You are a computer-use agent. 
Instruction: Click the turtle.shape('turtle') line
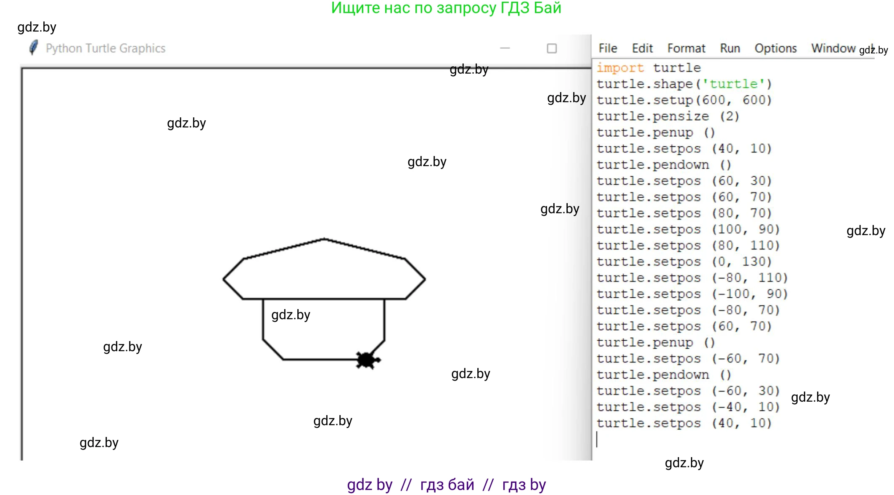tap(684, 84)
